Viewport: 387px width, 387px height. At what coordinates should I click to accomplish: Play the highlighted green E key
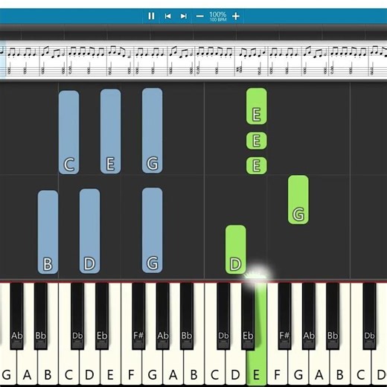[257, 367]
